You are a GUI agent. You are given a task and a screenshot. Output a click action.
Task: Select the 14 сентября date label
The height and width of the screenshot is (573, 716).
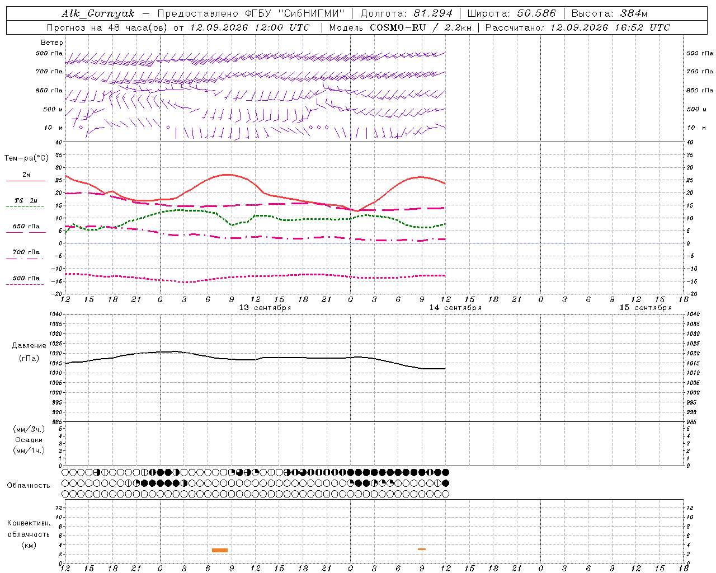(455, 308)
